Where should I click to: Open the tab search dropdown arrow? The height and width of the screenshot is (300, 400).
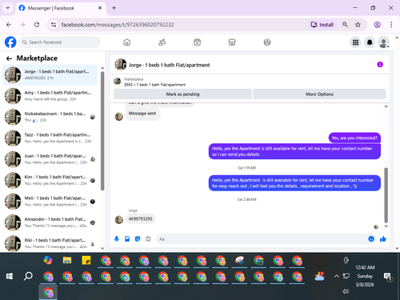click(x=8, y=8)
